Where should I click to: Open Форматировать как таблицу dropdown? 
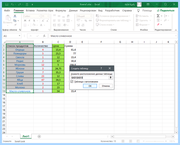pos(113,20)
